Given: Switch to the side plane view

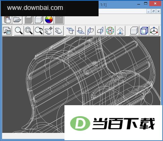Looking at the screenshot, I should pyautogui.click(x=100, y=31).
